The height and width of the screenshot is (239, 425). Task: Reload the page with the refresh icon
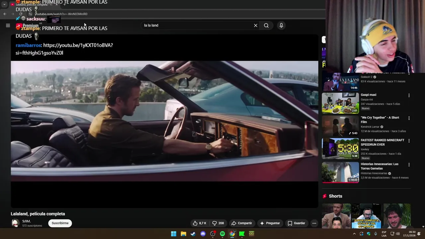click(x=21, y=14)
